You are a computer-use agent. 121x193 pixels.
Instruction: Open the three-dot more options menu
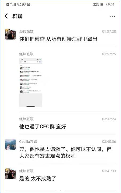[x=112, y=16]
